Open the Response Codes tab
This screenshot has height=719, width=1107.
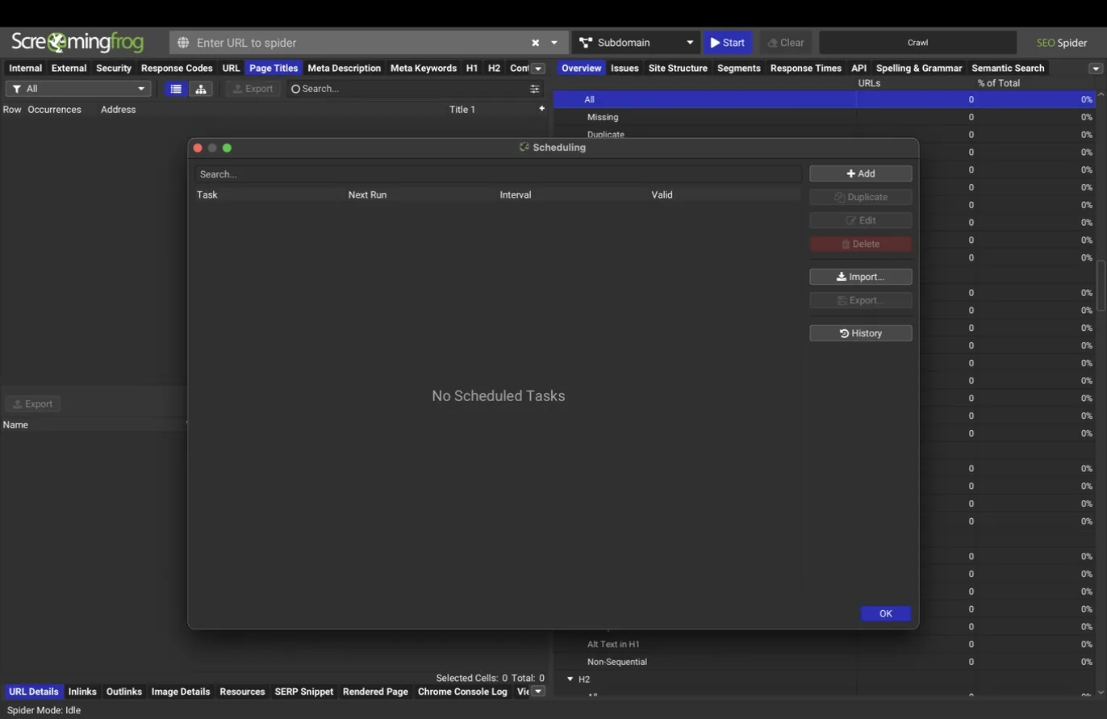click(177, 68)
